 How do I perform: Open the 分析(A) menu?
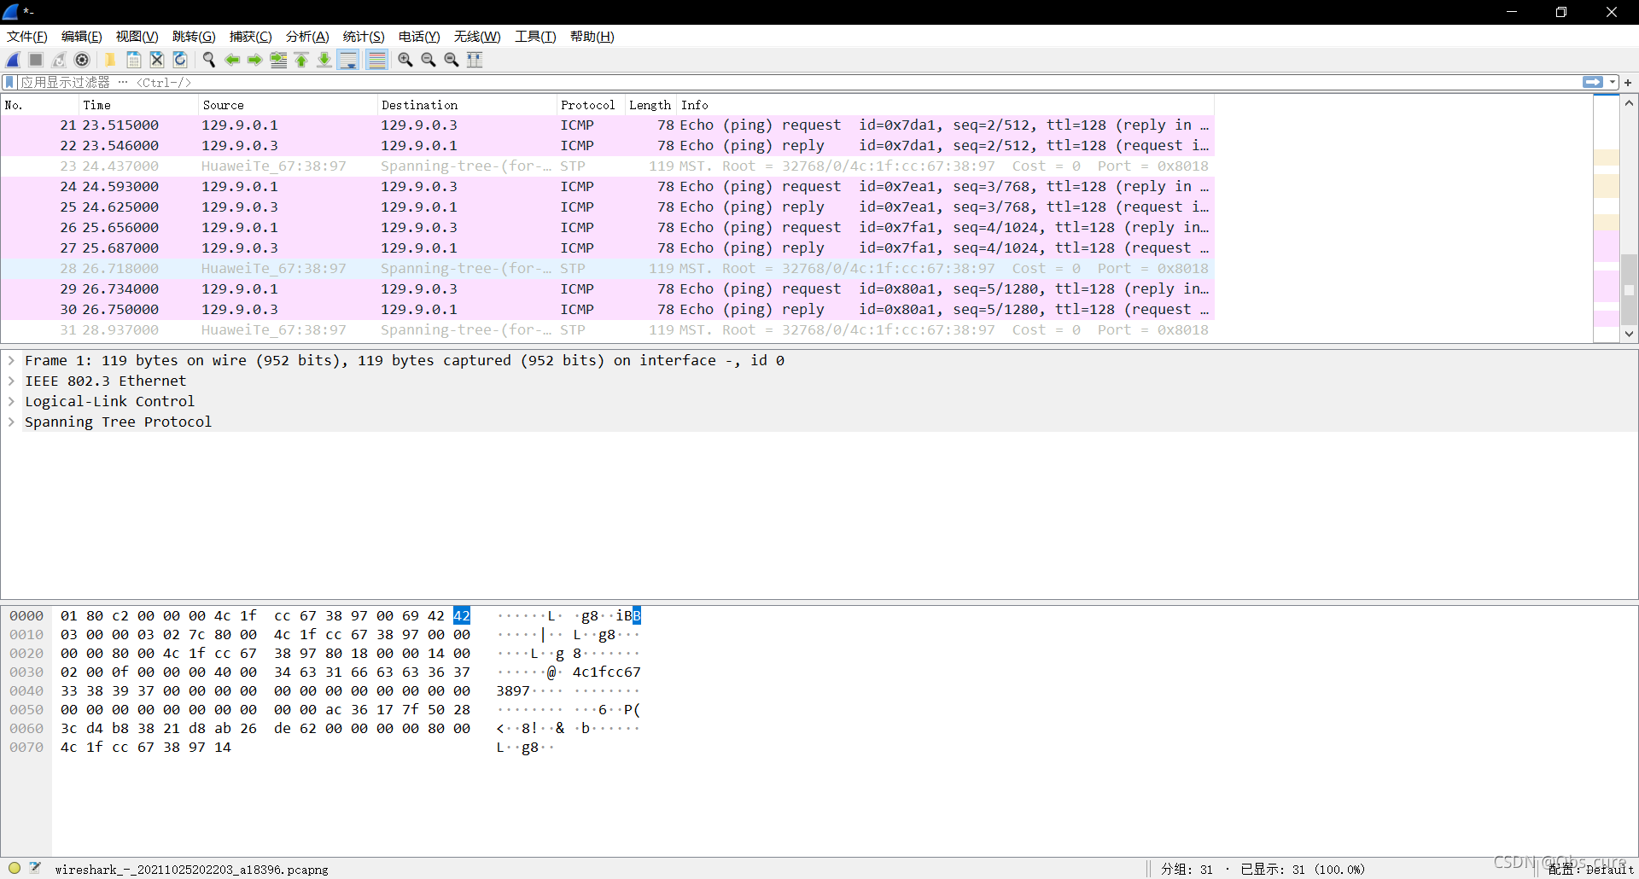pos(306,37)
